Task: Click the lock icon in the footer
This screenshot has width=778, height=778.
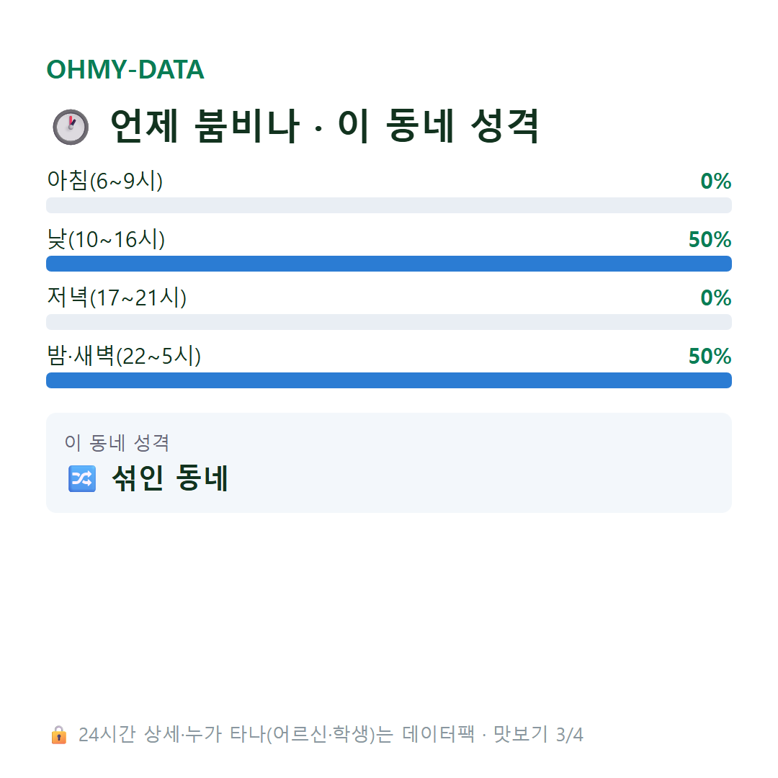Action: [x=58, y=735]
